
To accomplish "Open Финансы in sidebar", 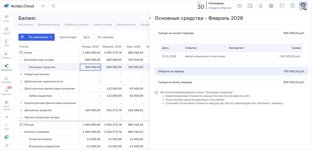I will [x=6, y=67].
